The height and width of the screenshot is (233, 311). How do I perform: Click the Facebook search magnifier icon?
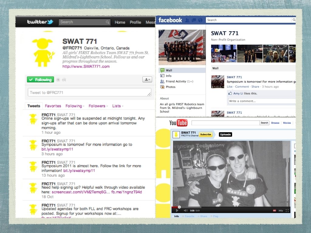pyautogui.click(x=294, y=20)
